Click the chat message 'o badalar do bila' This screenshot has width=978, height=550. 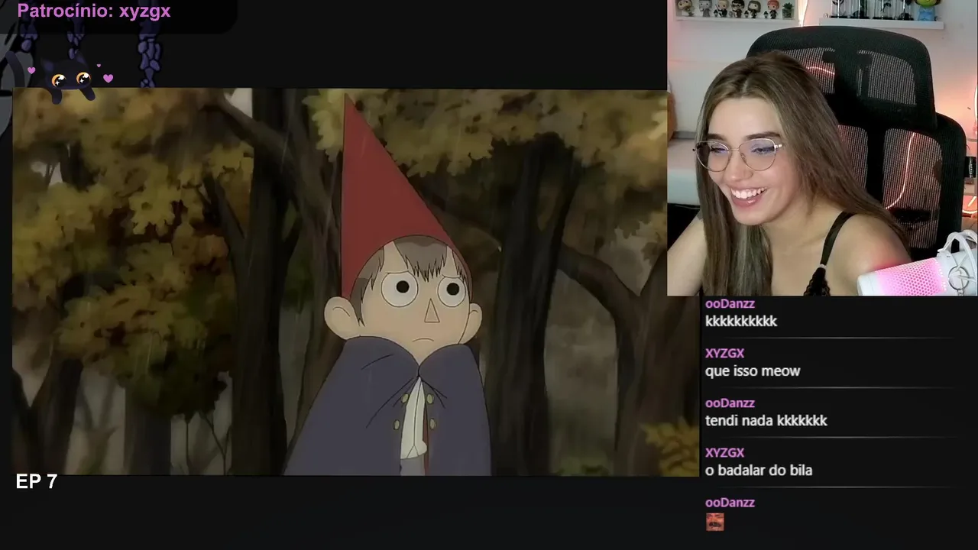pyautogui.click(x=759, y=471)
